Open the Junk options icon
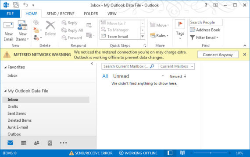Viewport: 250px width, 157px height. click(37, 38)
